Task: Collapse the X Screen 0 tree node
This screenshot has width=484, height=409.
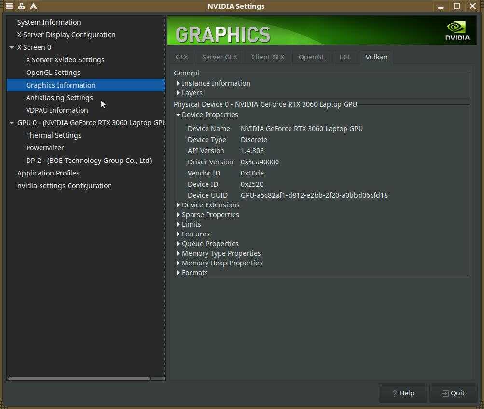Action: click(x=12, y=47)
